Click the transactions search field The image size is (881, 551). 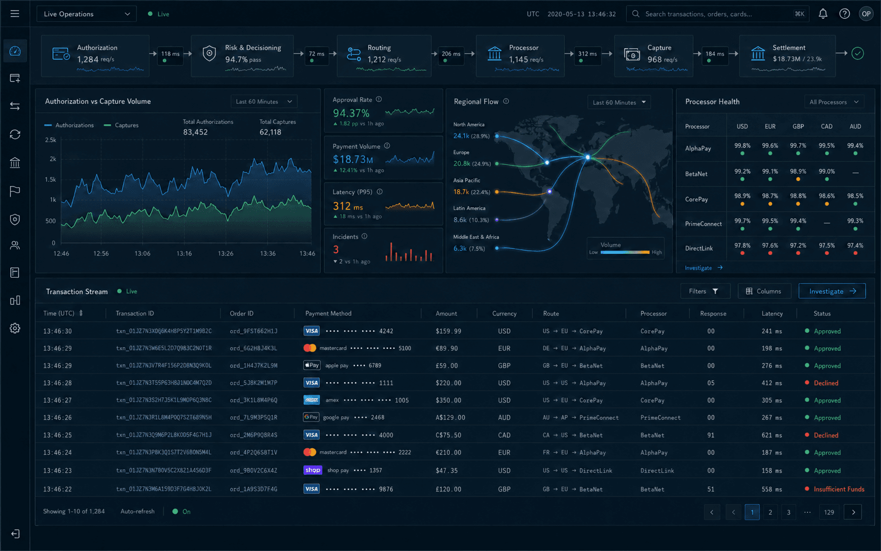click(718, 14)
